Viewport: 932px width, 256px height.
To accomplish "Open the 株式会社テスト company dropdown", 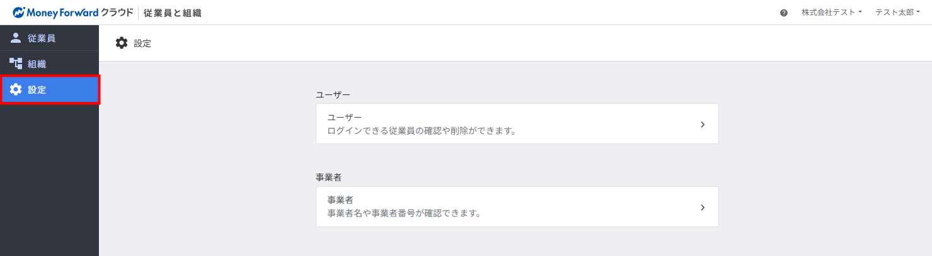I will pos(832,13).
